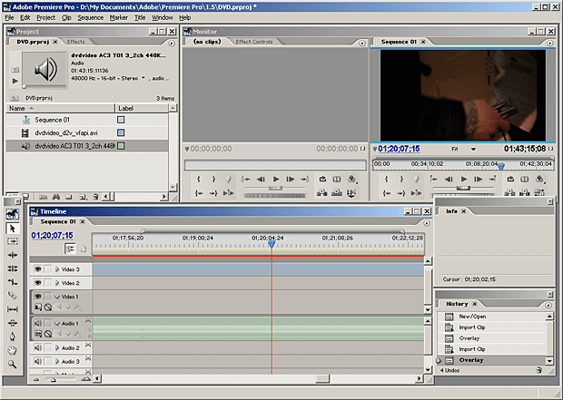Click Play button in Source monitor

[276, 179]
